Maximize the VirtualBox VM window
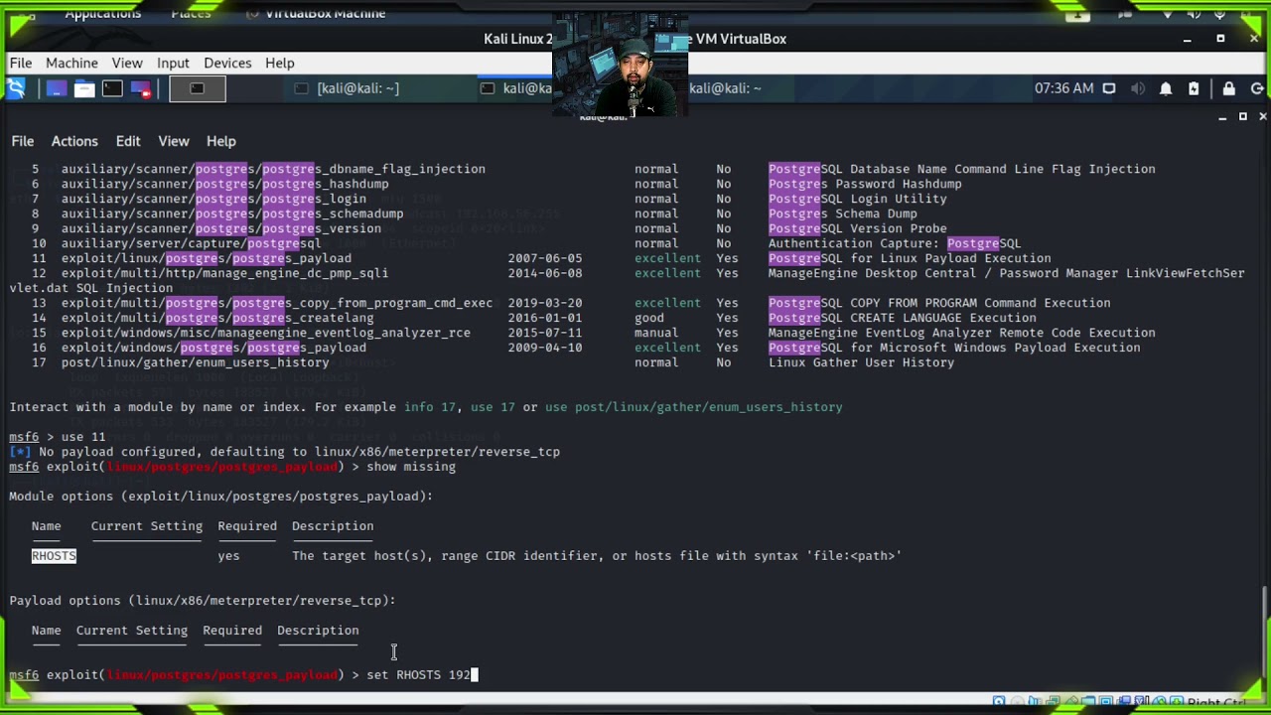 click(1220, 39)
